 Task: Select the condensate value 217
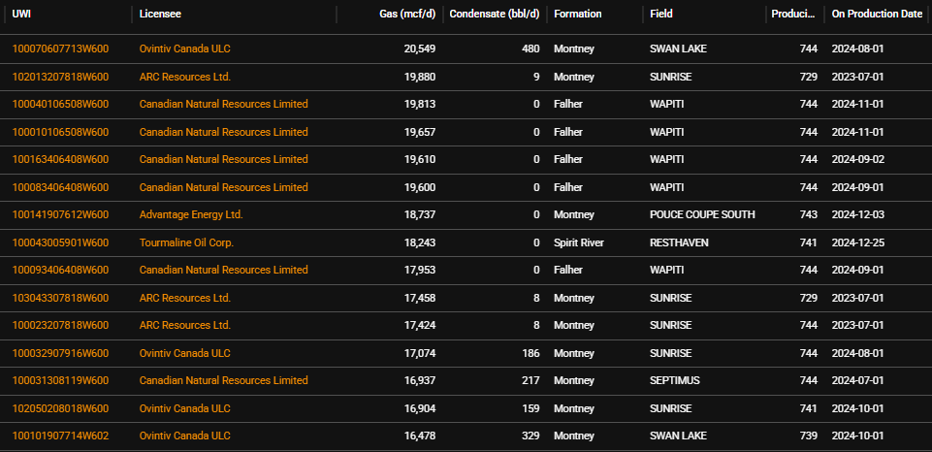pos(530,380)
